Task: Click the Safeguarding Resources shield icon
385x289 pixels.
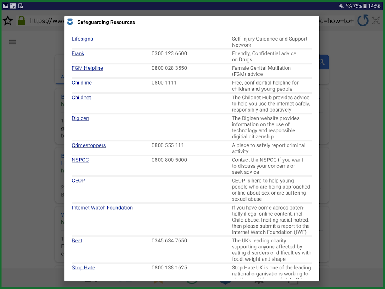Action: click(70, 22)
